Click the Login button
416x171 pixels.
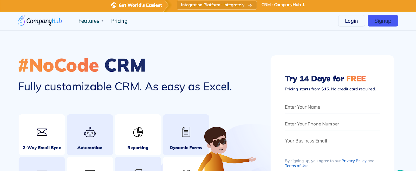coord(351,21)
